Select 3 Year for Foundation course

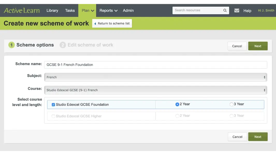[231, 104]
